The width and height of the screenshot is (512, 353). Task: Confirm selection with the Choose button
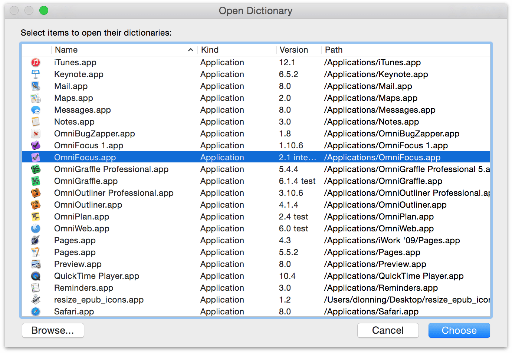click(459, 330)
